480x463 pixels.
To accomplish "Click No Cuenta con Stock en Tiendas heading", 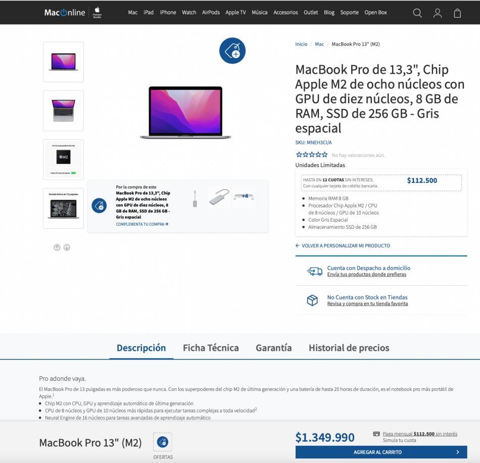I will coord(367,297).
